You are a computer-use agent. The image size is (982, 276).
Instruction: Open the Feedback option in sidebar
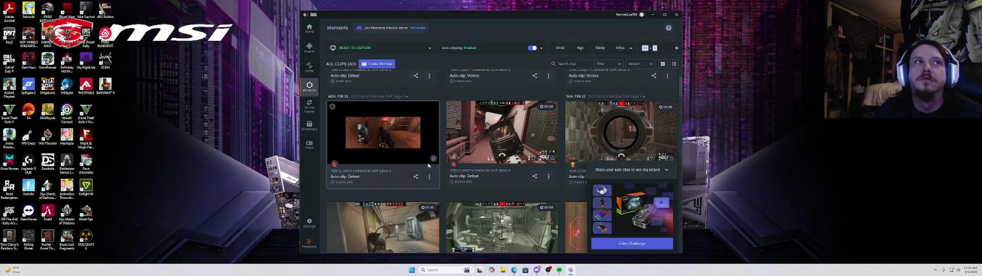[309, 244]
